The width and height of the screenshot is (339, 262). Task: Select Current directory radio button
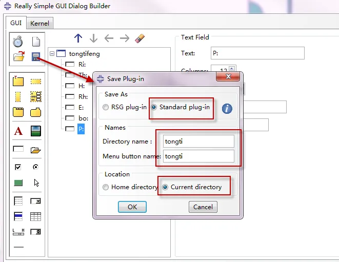pyautogui.click(x=165, y=187)
